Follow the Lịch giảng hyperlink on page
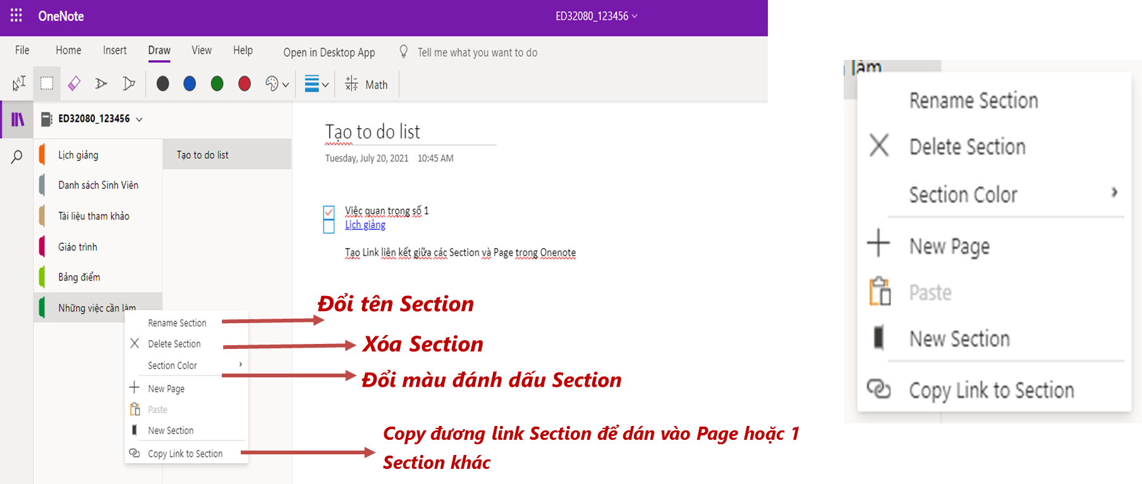Screen dimensions: 1142x484 (365, 225)
